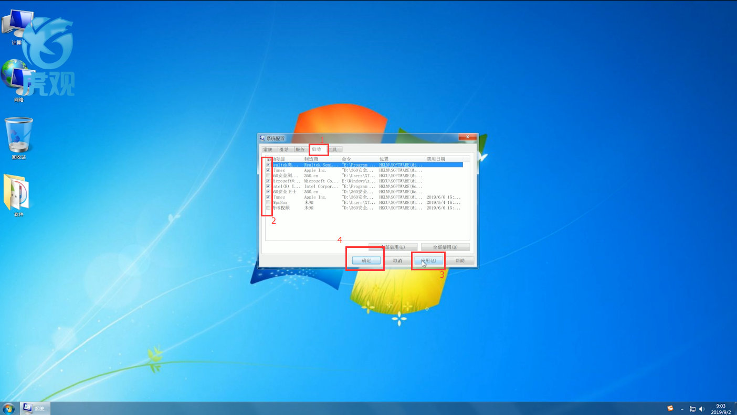Switch to the 工具 tab
Image resolution: width=737 pixels, height=415 pixels.
(x=333, y=149)
